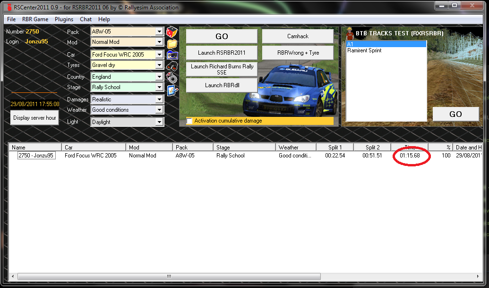Open the Help menu
The height and width of the screenshot is (288, 489).
click(104, 19)
